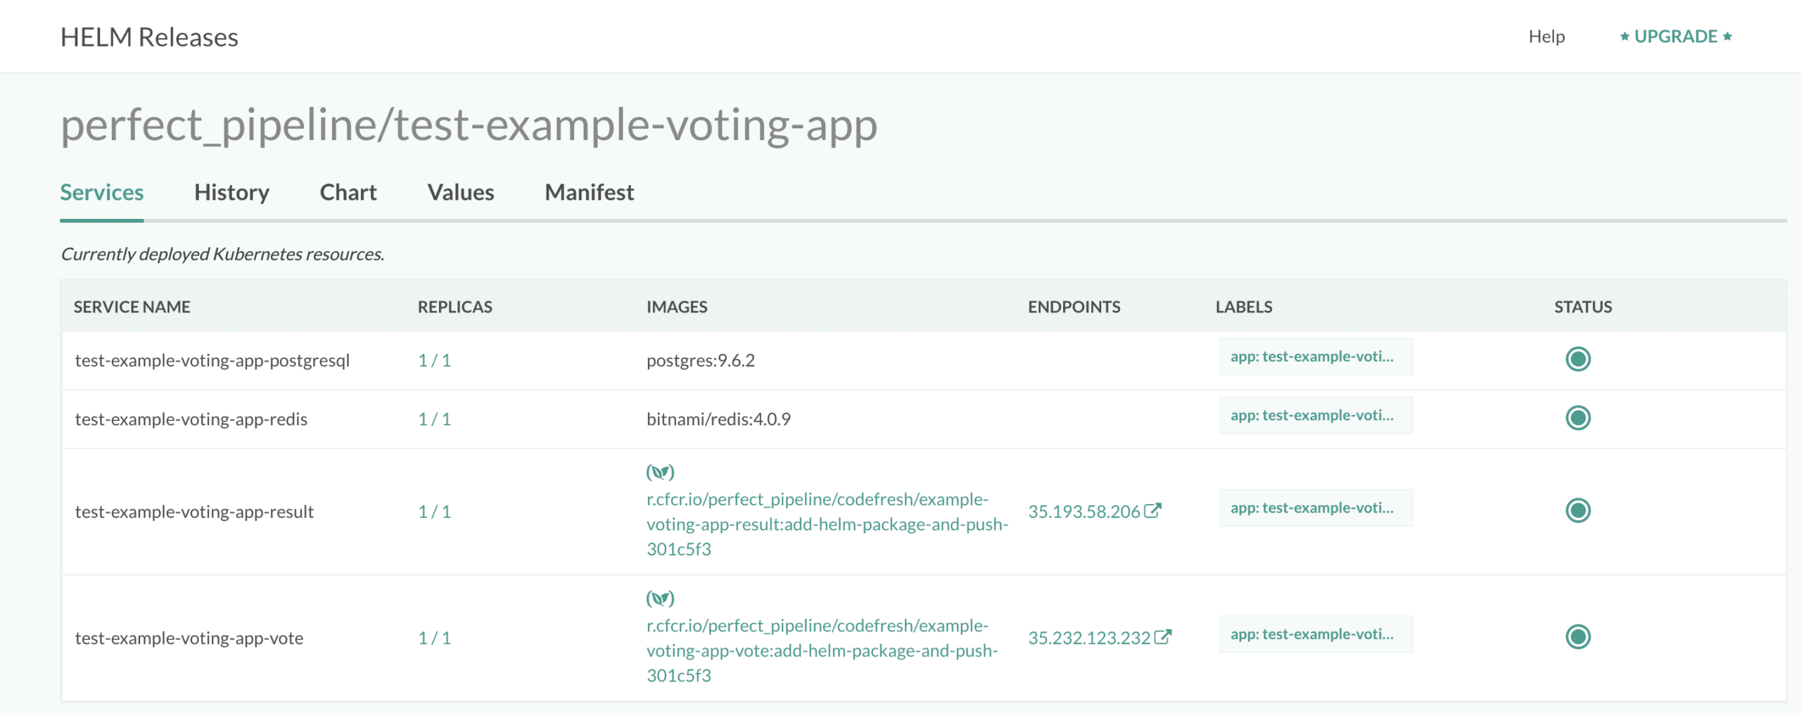1801x713 pixels.
Task: Click the status indicator for postgresql service
Action: pos(1577,359)
